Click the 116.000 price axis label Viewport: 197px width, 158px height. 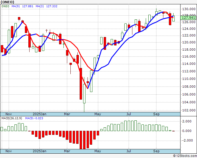click(x=189, y=56)
